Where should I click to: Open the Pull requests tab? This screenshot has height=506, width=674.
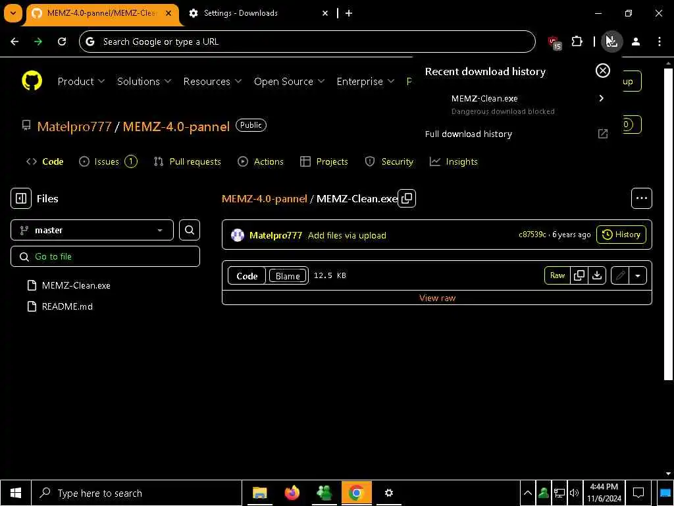[x=188, y=162]
